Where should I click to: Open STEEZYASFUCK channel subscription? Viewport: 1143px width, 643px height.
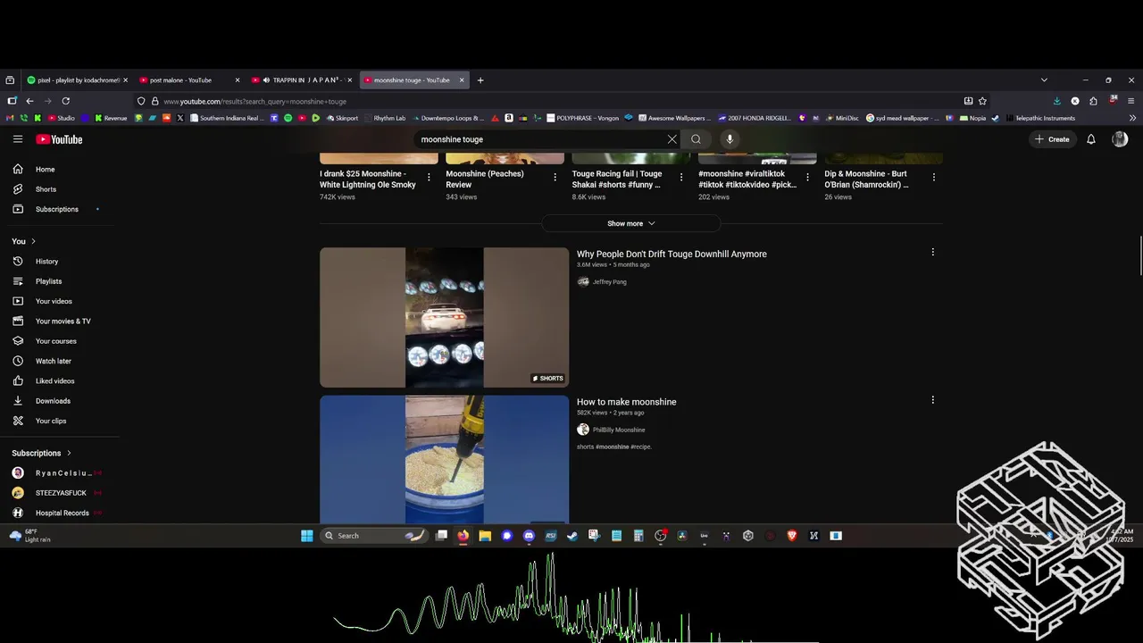click(x=59, y=493)
